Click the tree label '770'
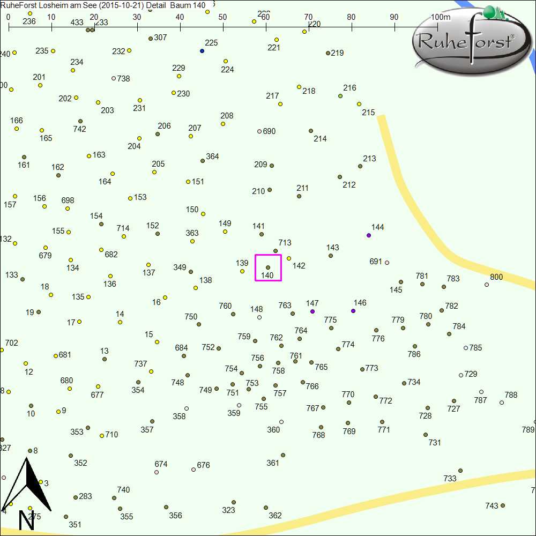The height and width of the screenshot is (536, 536). coord(348,394)
